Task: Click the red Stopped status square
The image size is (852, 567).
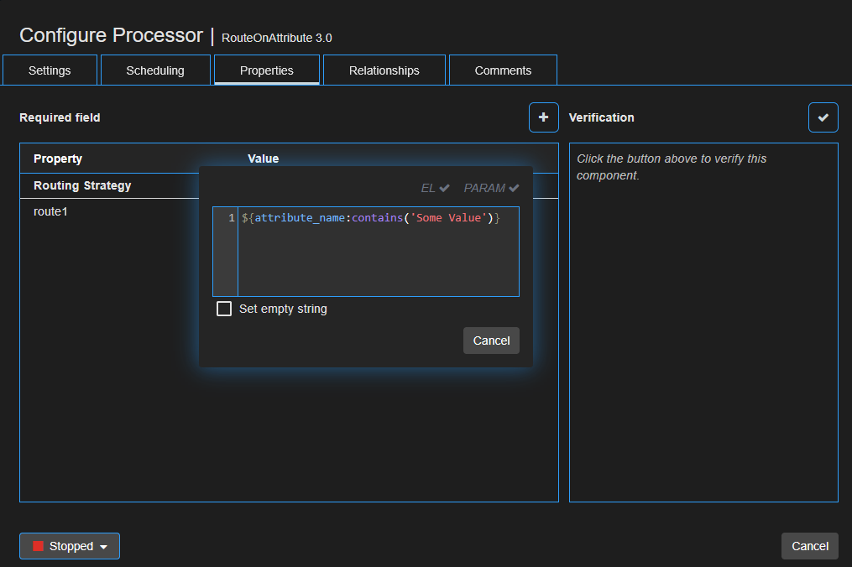Action: coord(38,546)
